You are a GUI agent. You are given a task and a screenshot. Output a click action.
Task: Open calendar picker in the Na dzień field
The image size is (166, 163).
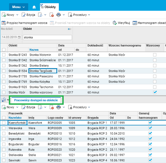coord(19,37)
